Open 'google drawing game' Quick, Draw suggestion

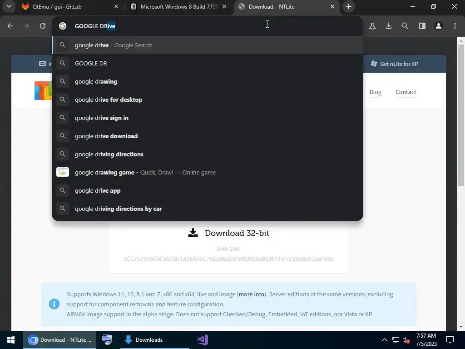pos(208,172)
